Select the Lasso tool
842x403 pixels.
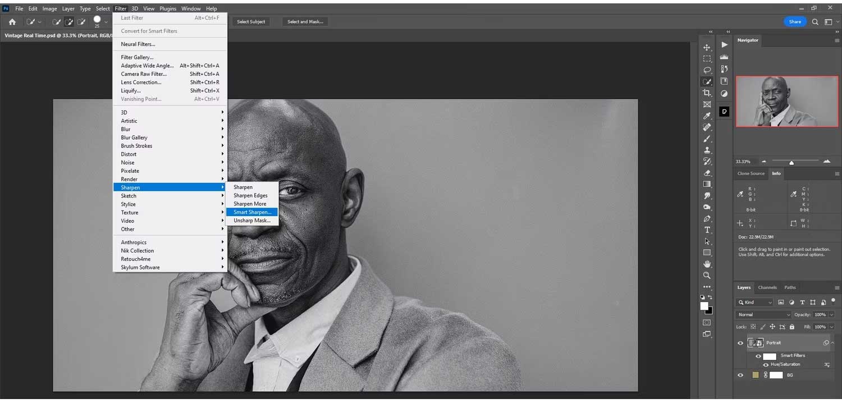tap(707, 70)
